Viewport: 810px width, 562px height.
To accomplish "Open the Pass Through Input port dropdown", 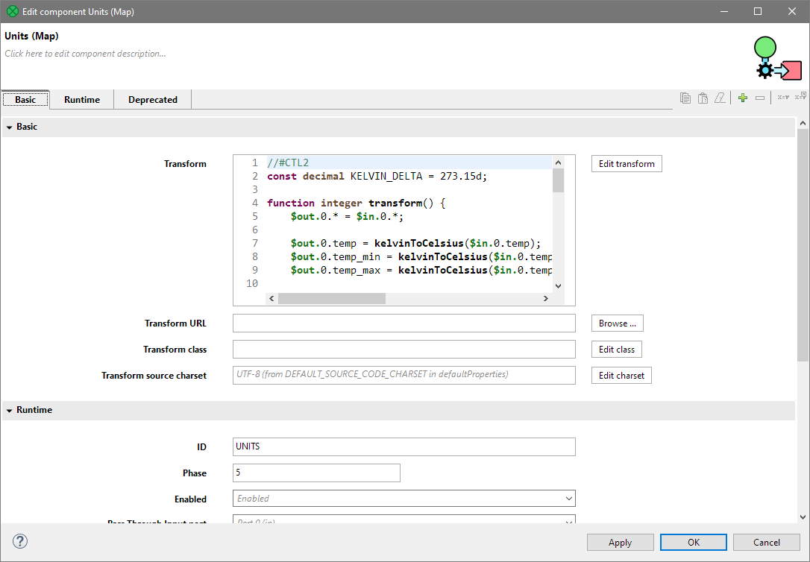I will point(569,521).
